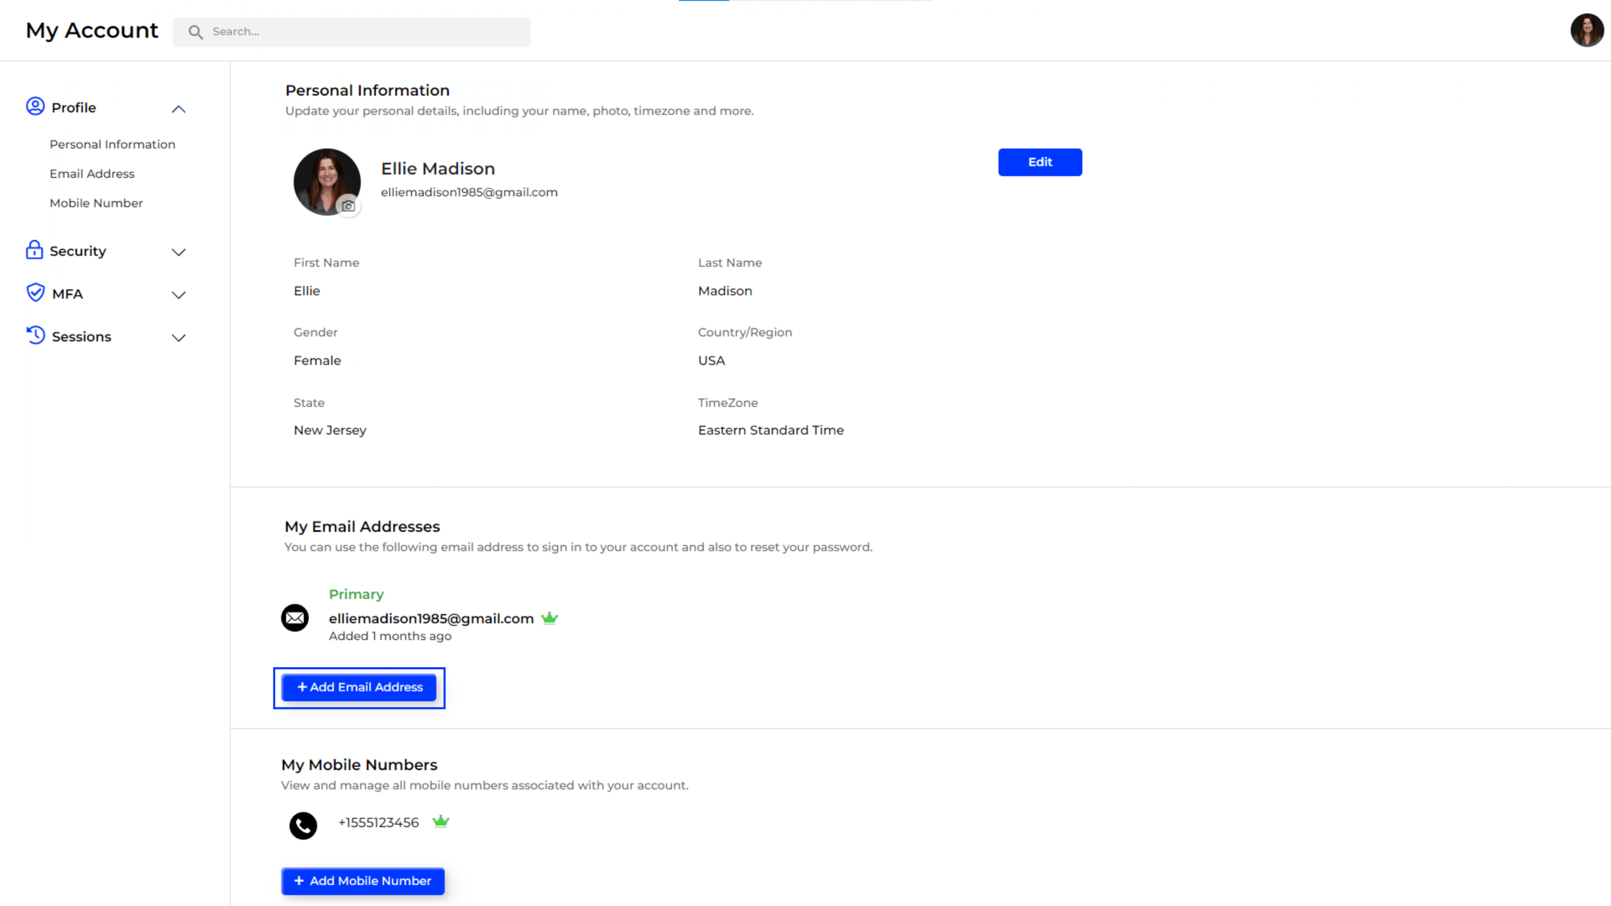Focus the Search input field
The width and height of the screenshot is (1611, 906).
(351, 32)
